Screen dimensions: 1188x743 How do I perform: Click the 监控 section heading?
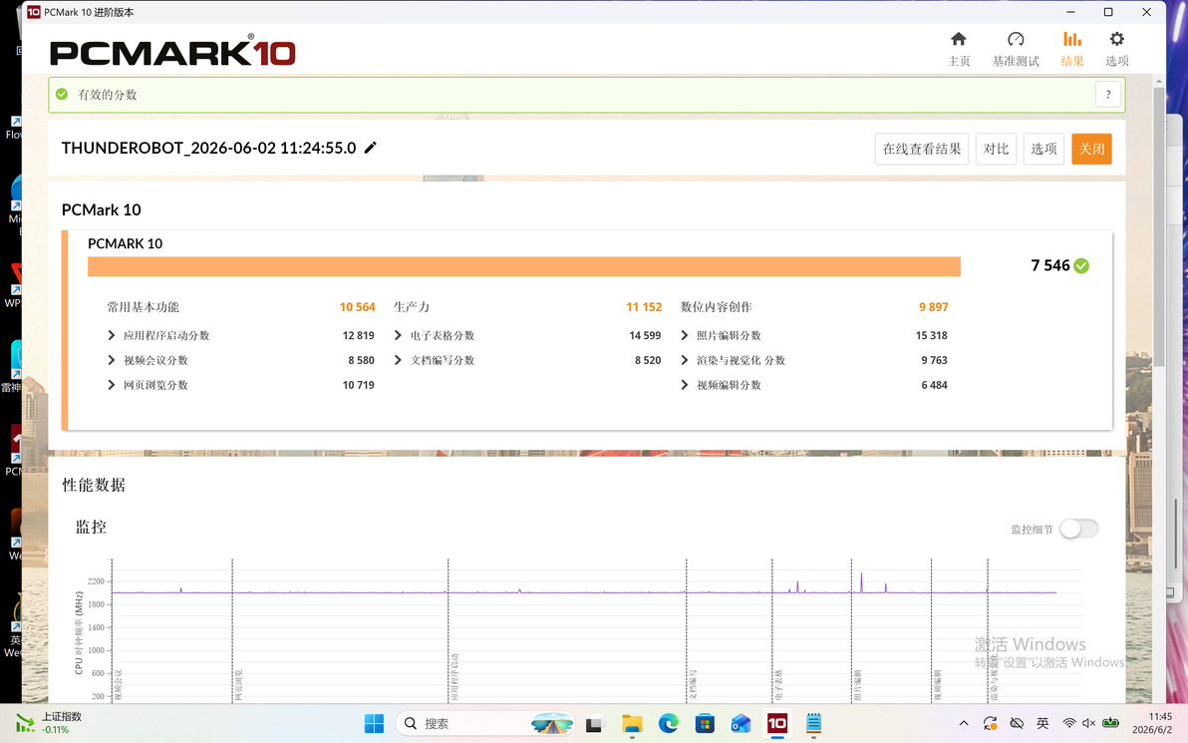click(x=90, y=527)
